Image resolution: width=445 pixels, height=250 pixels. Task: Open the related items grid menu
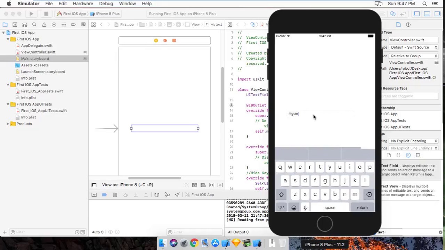pyautogui.click(x=94, y=24)
